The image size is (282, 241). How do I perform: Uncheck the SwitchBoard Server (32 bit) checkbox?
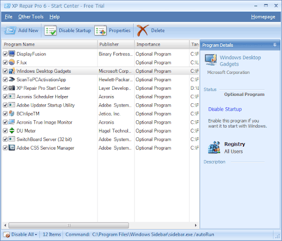(5, 139)
